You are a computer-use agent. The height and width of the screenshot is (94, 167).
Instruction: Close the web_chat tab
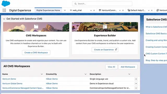pos(94,10)
